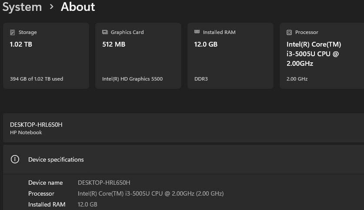
Task: Click the Graphics Card monitor icon
Action: pos(105,32)
